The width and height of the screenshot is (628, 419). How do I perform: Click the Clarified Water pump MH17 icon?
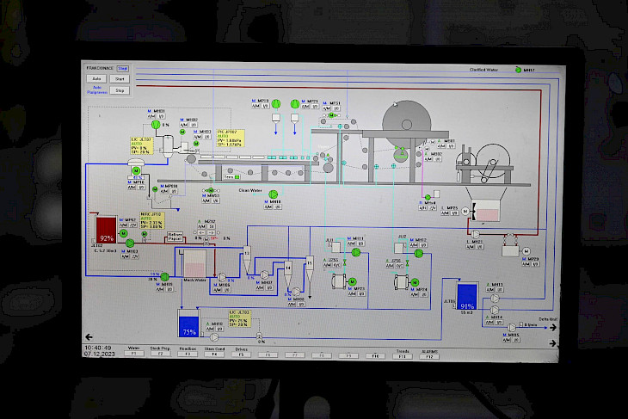(518, 70)
